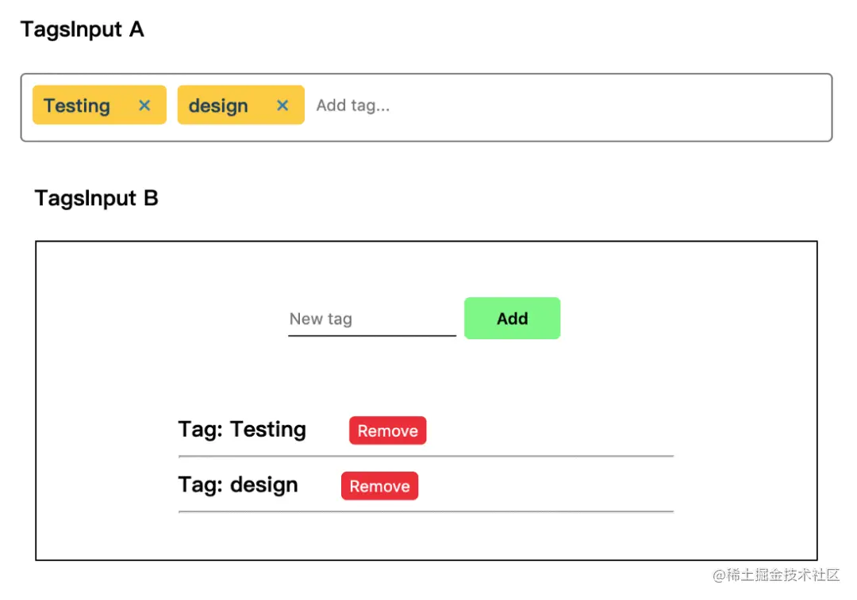The image size is (857, 600).
Task: Click Remove next to "Tag: Testing"
Action: (387, 430)
